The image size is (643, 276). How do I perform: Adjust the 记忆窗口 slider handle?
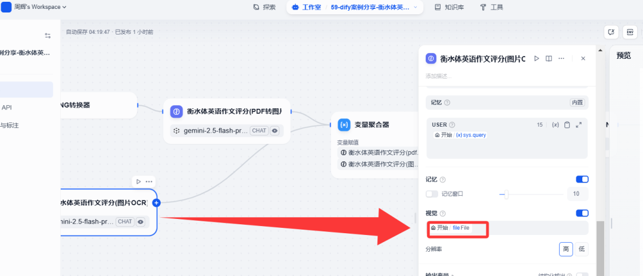click(x=507, y=194)
